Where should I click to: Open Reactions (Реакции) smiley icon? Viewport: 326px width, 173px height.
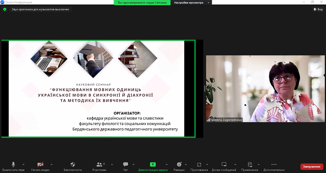coord(179,164)
